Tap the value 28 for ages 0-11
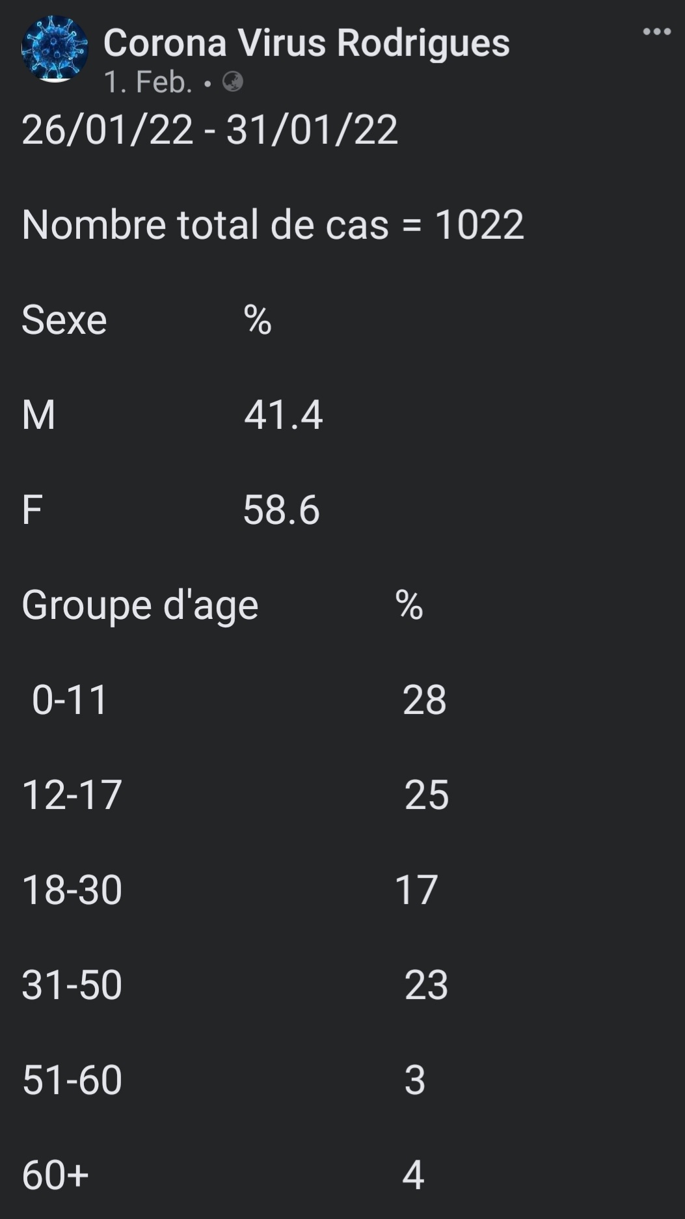 coord(424,700)
